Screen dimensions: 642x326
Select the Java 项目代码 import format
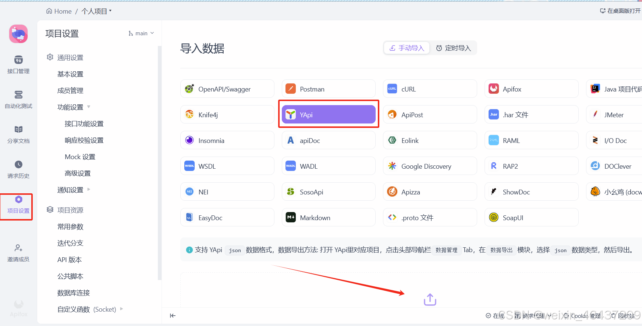[614, 89]
